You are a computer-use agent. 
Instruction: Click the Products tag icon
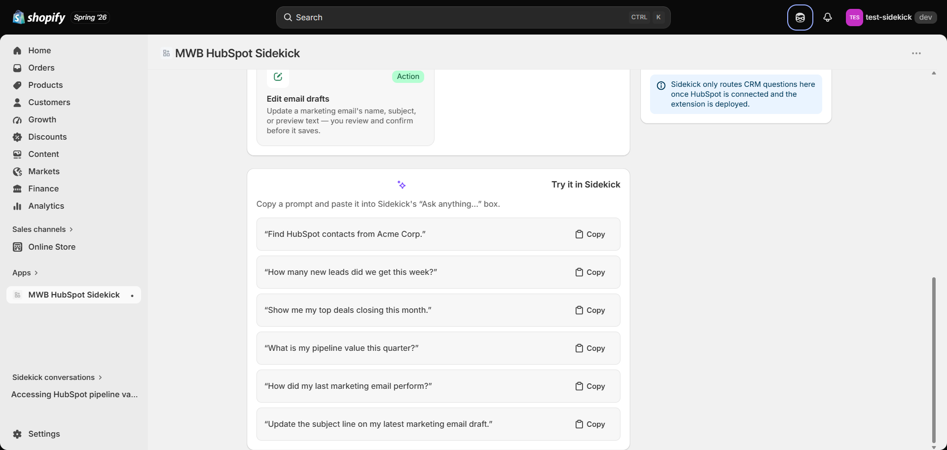(x=17, y=85)
